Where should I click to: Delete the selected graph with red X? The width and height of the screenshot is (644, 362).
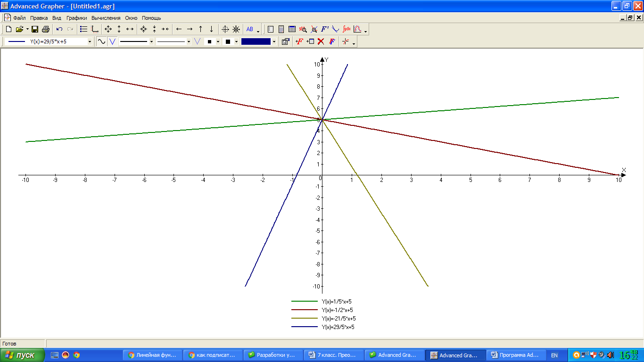(x=321, y=41)
